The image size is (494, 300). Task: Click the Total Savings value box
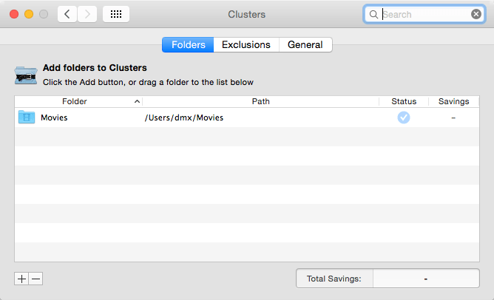(426, 279)
